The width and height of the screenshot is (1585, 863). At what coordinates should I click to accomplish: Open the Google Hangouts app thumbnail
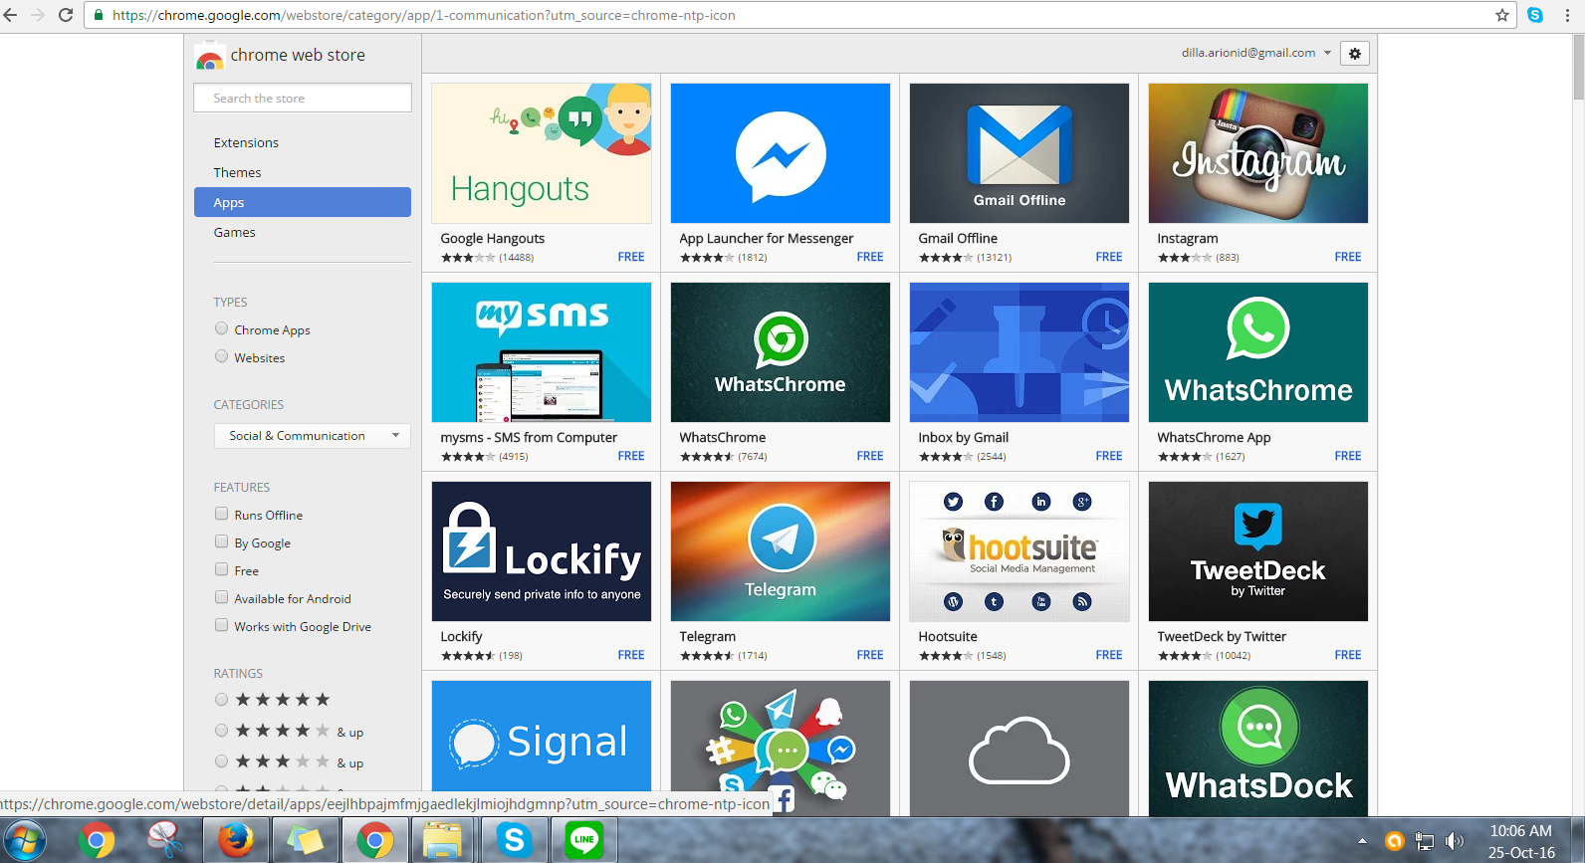(x=542, y=153)
